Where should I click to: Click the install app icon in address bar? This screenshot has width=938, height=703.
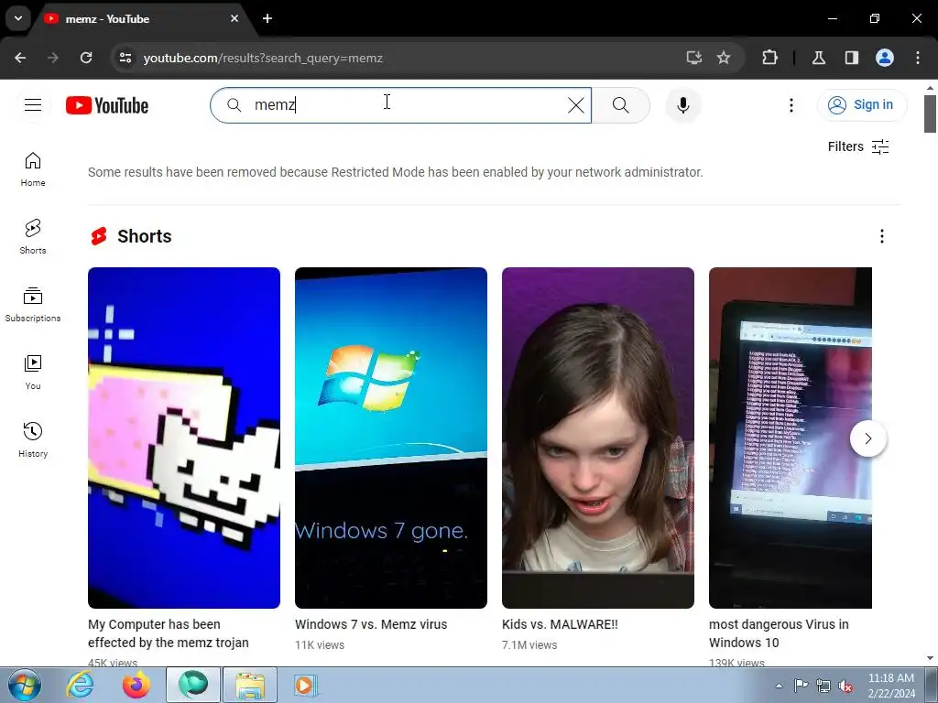694,58
